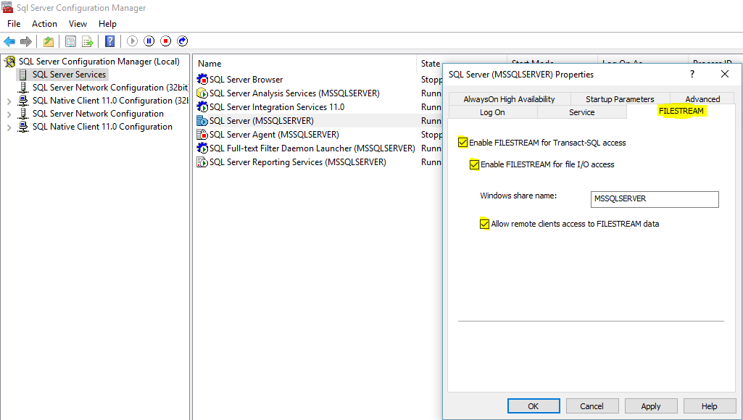
Task: Open the Help menu
Action: coord(107,24)
